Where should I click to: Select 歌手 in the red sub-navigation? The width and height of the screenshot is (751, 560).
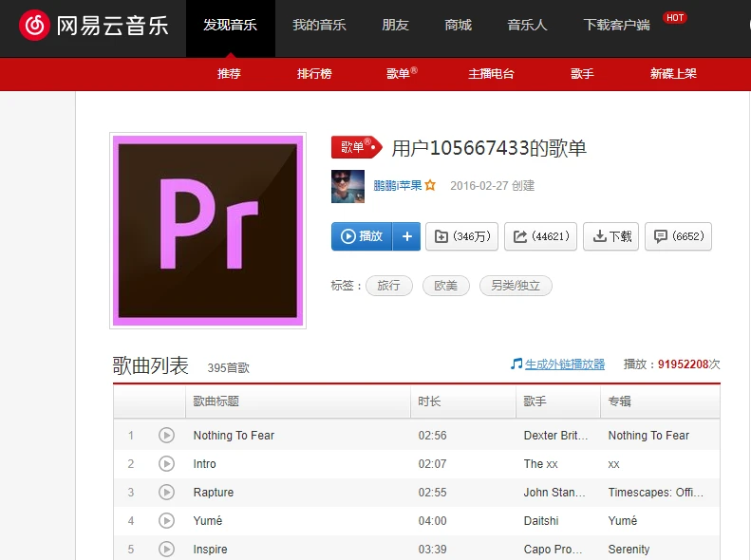(582, 73)
